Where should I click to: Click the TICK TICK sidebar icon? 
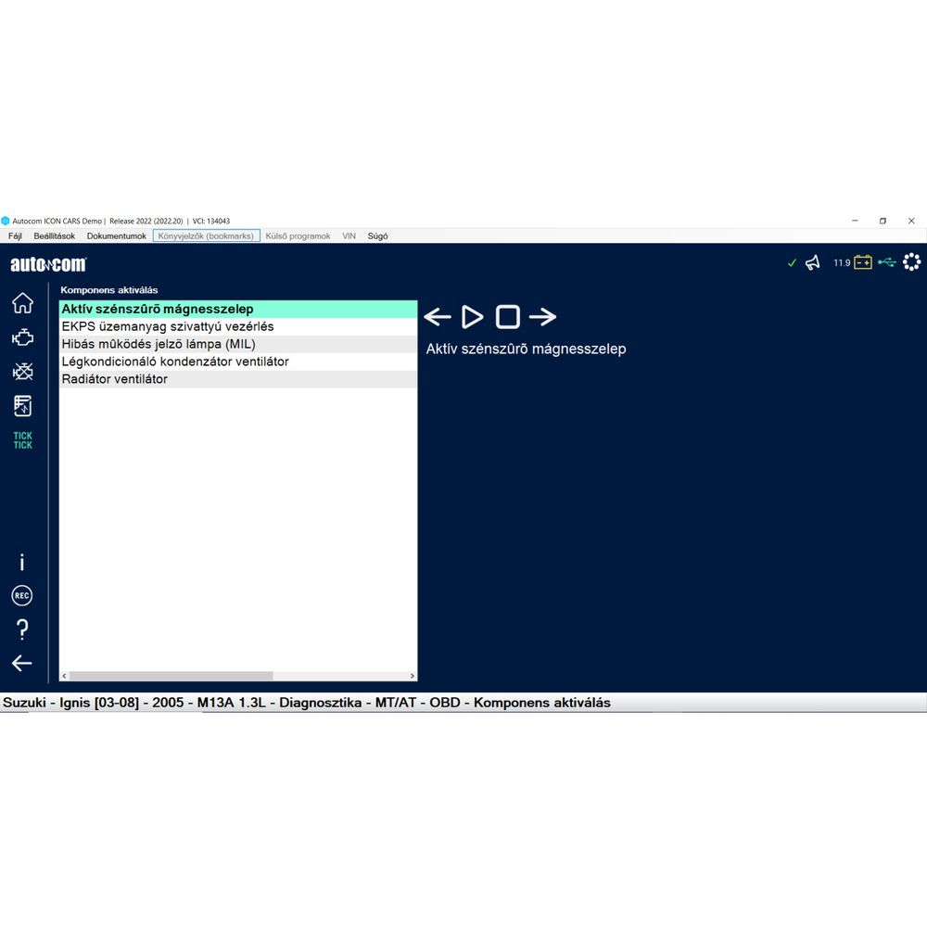(22, 440)
